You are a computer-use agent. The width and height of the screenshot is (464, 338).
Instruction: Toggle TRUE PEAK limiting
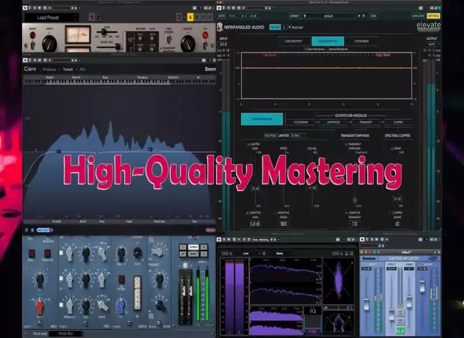point(270,135)
